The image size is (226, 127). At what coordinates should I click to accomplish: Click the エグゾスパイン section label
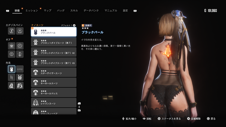14,25
